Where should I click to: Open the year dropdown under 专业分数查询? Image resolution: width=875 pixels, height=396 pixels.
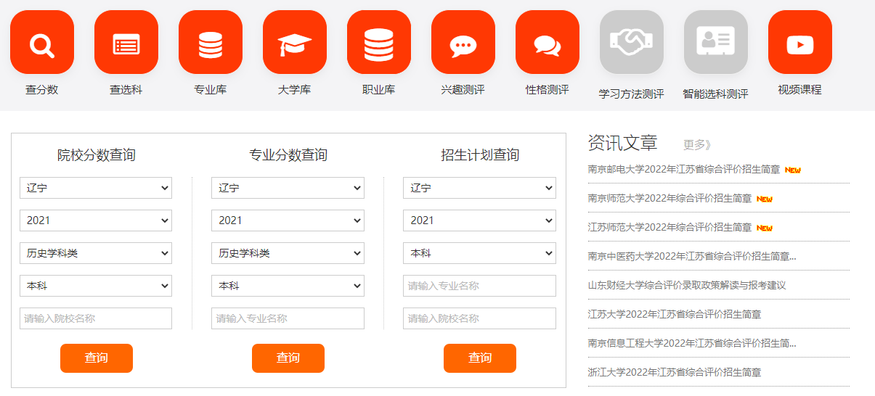[288, 220]
